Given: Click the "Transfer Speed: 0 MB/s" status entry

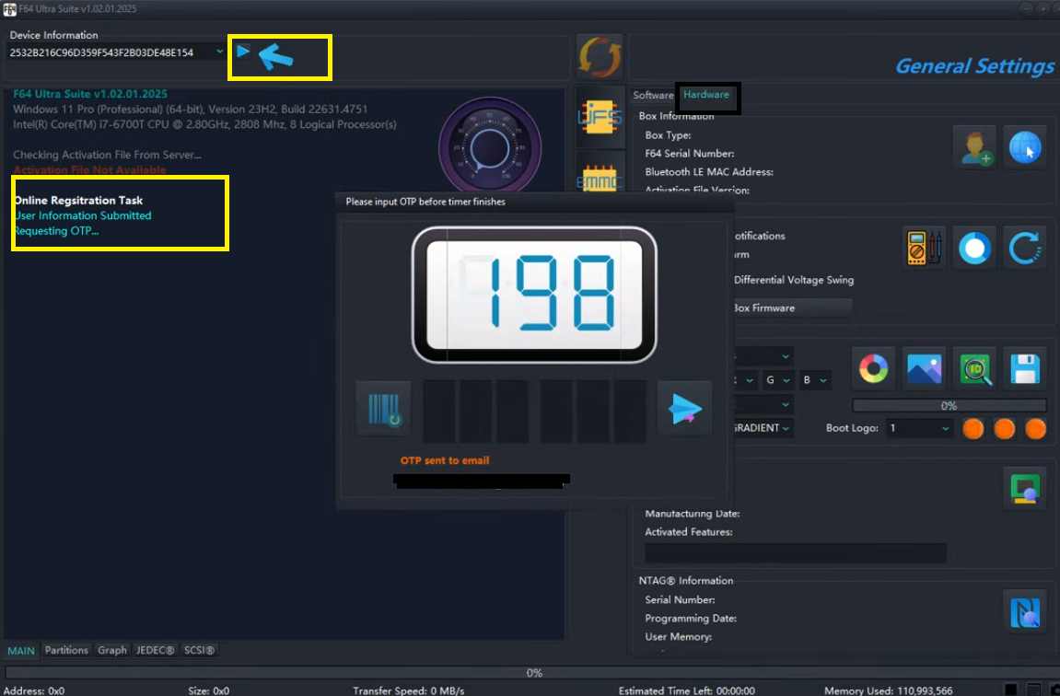Looking at the screenshot, I should point(408,690).
